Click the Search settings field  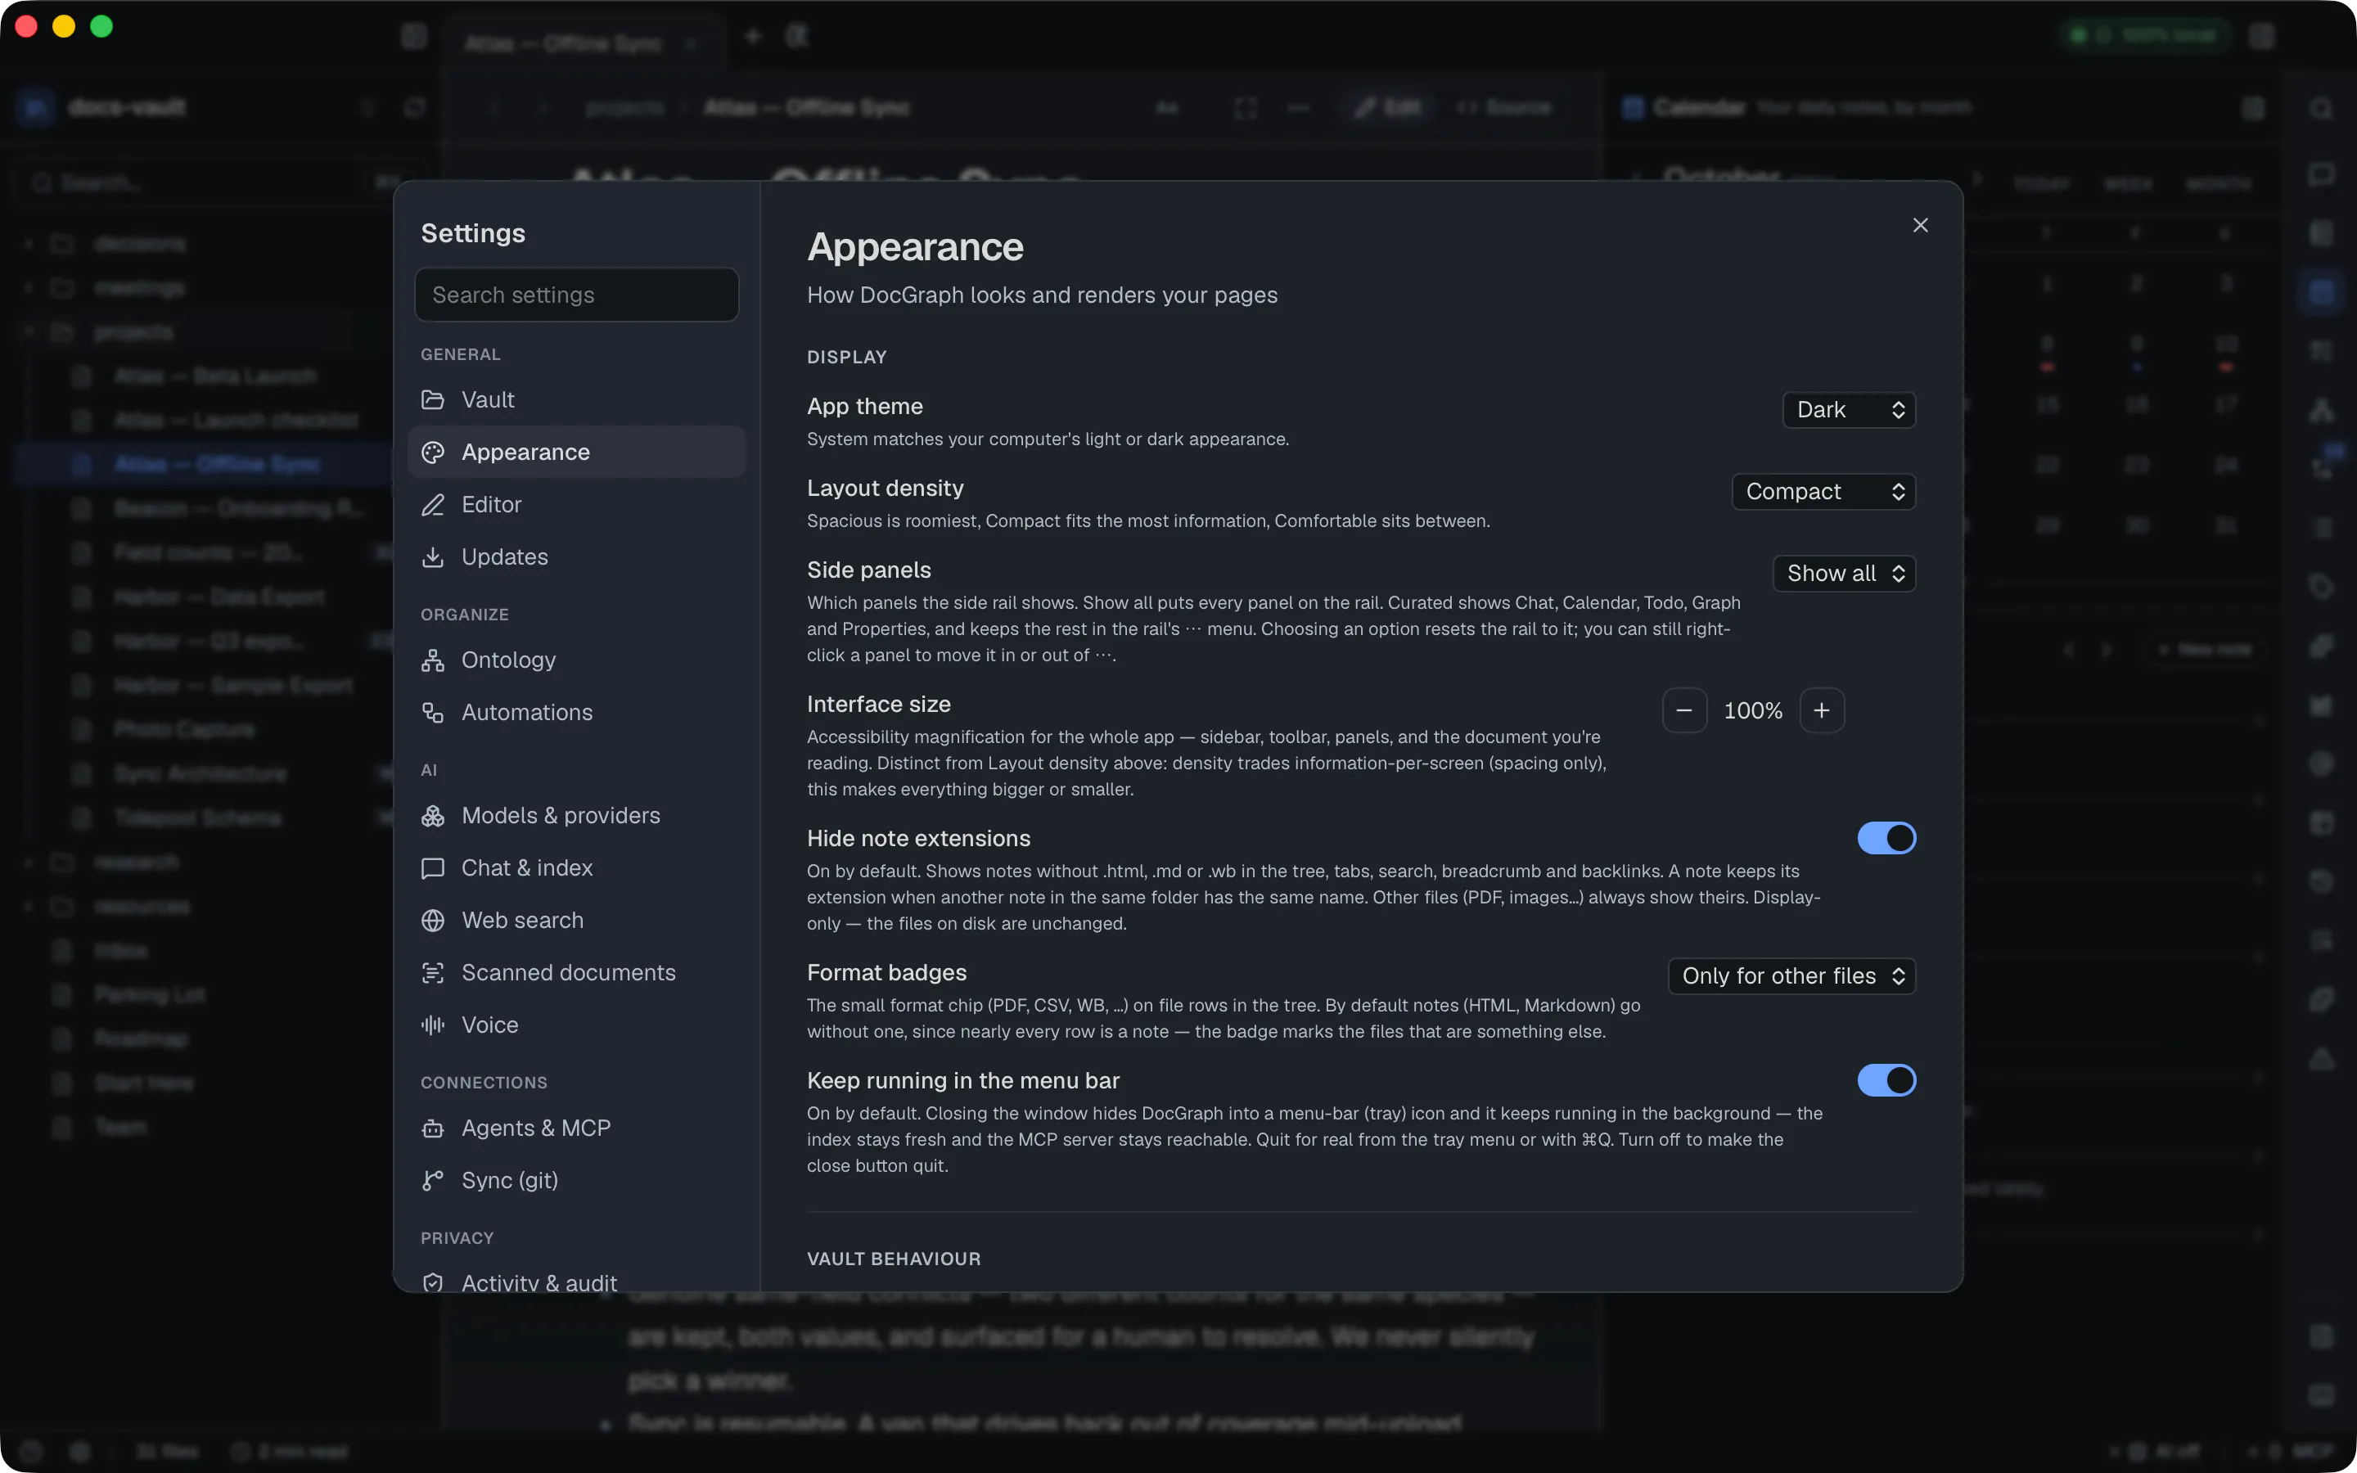[x=577, y=295]
